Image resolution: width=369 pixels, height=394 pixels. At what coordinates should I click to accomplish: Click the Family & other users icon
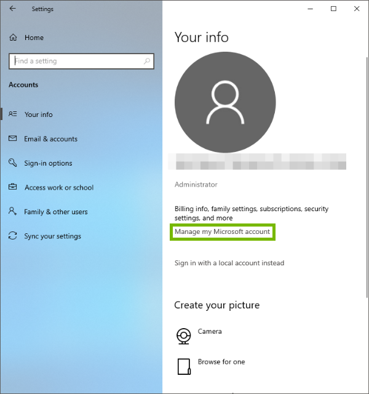coord(12,211)
